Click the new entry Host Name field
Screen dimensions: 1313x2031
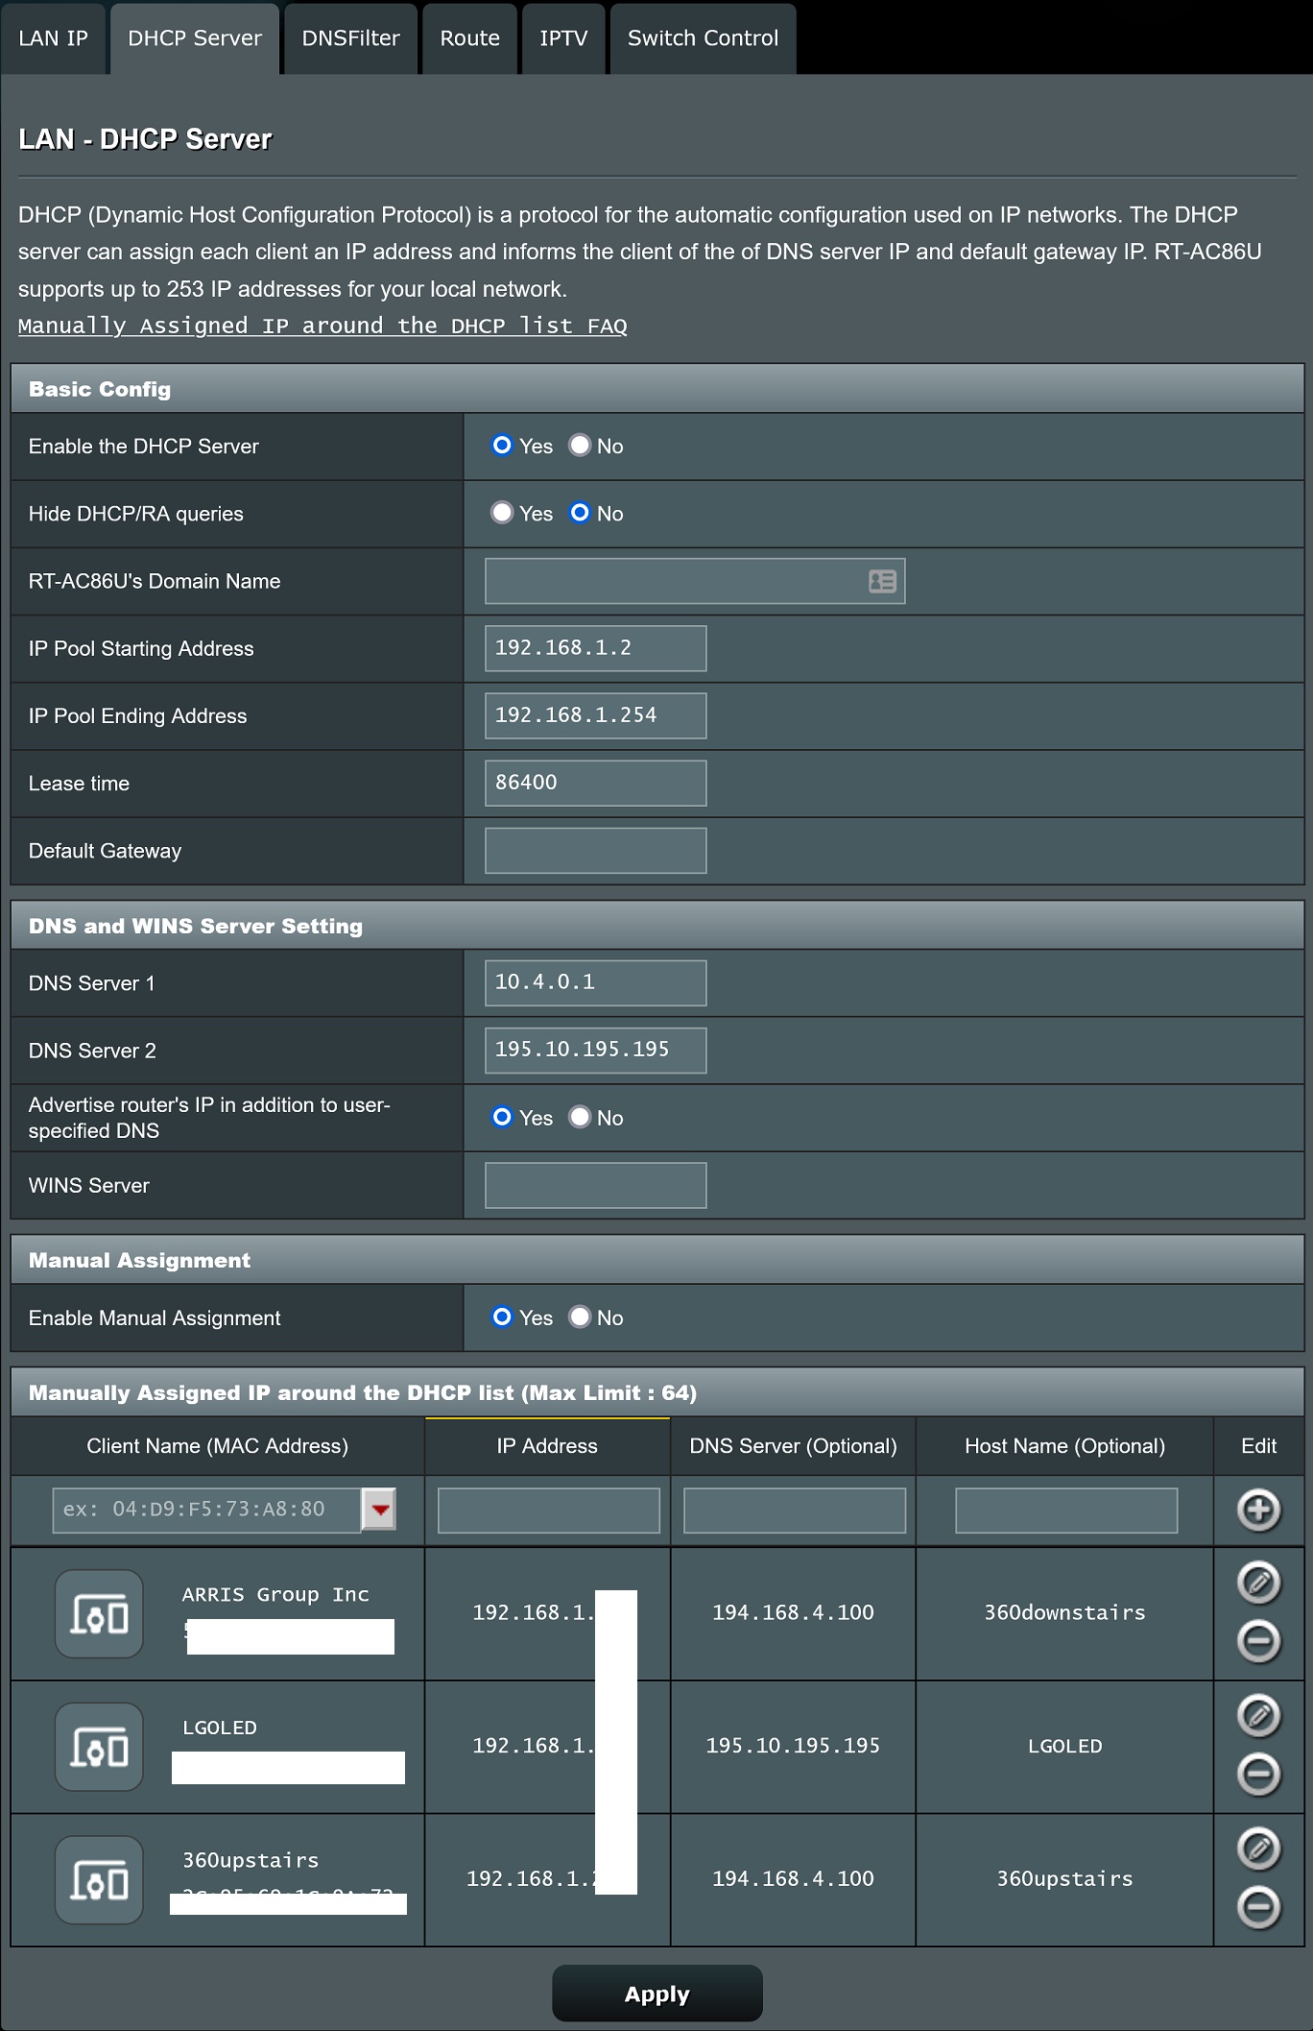(1066, 1511)
